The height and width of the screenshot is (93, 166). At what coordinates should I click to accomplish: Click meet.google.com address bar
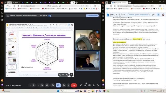(x=29, y=6)
